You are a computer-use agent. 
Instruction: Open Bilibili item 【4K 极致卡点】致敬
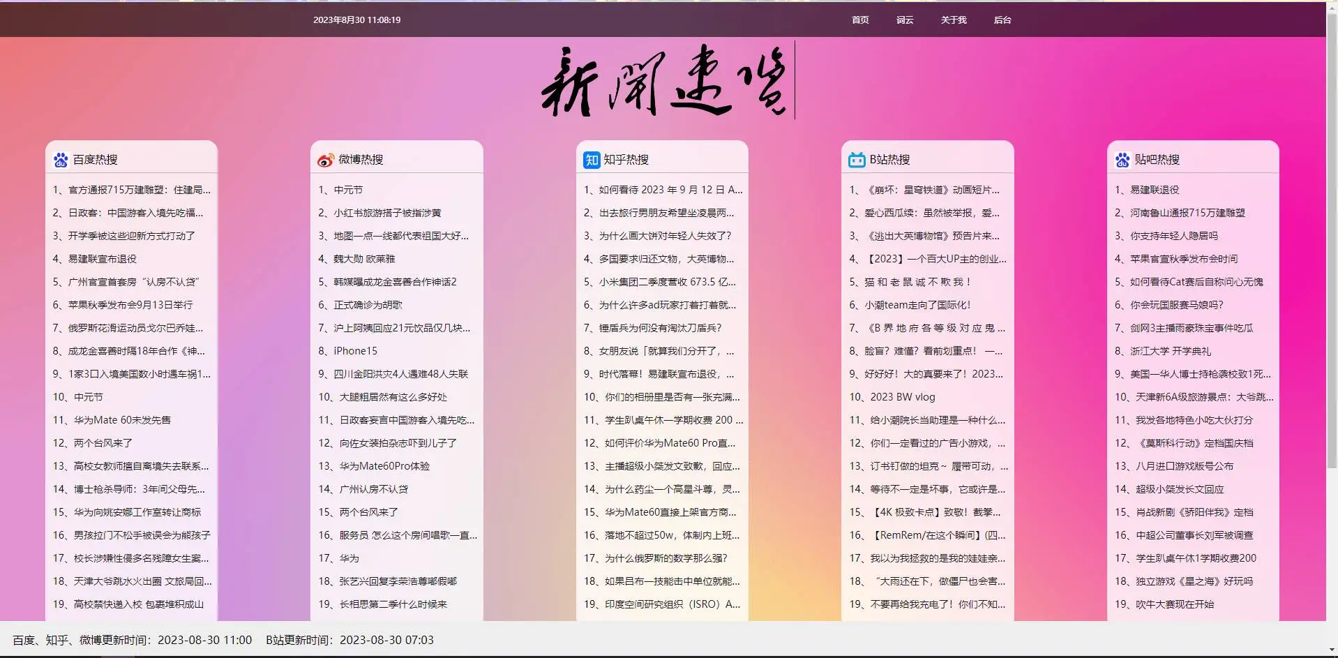coord(925,512)
